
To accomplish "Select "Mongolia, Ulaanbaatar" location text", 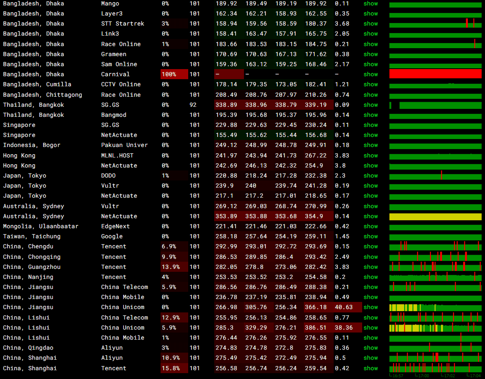I will pos(41,226).
